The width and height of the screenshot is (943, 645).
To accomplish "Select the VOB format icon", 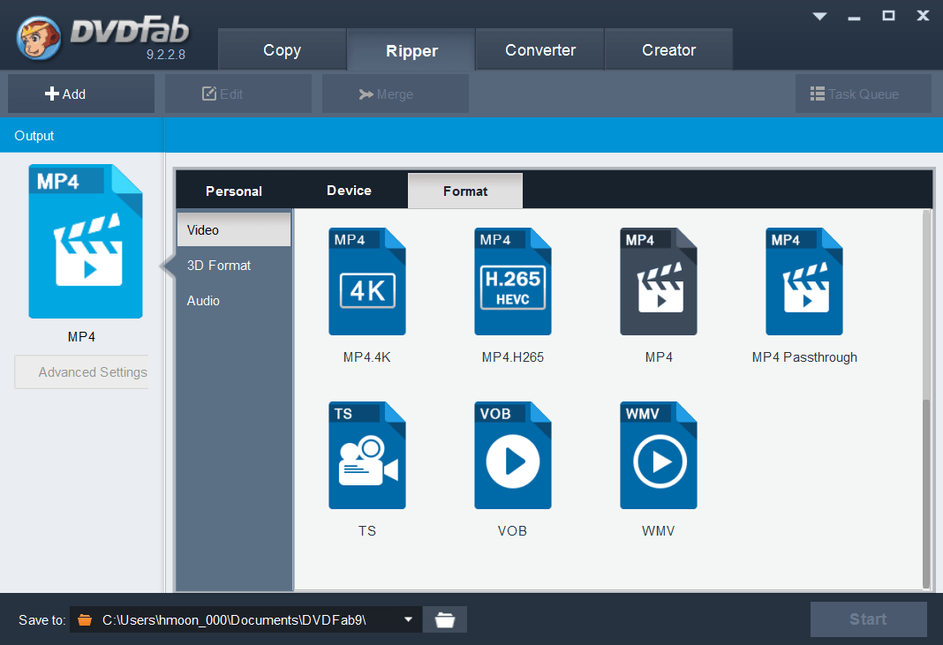I will coord(512,455).
